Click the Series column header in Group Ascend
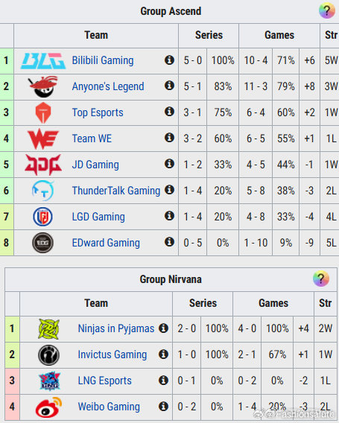Viewport: 339px width, 423px height. [209, 35]
